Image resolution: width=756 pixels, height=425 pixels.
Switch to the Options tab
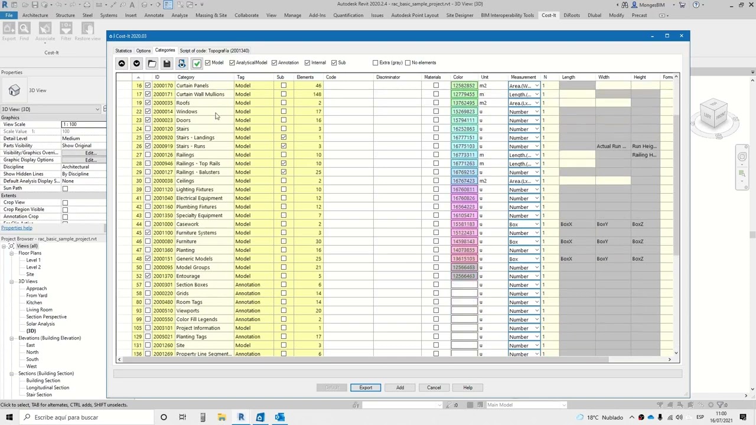click(143, 51)
